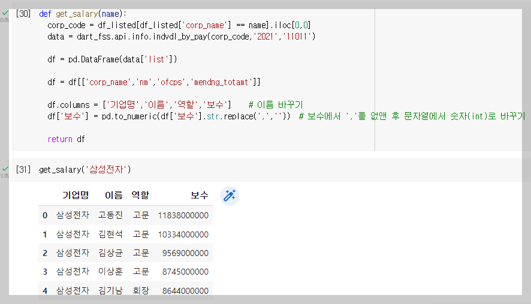Click the 'corp_code = df_listed' line
The width and height of the screenshot is (531, 304).
click(179, 25)
